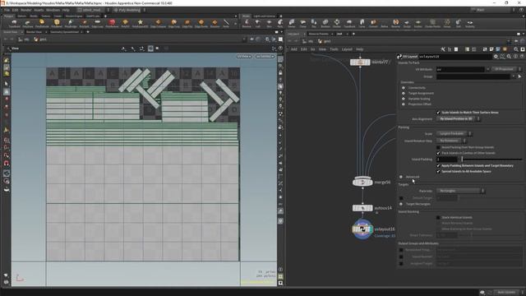Open the Tools menu in network editor
This screenshot has height=296, width=526.
tap(334, 49)
